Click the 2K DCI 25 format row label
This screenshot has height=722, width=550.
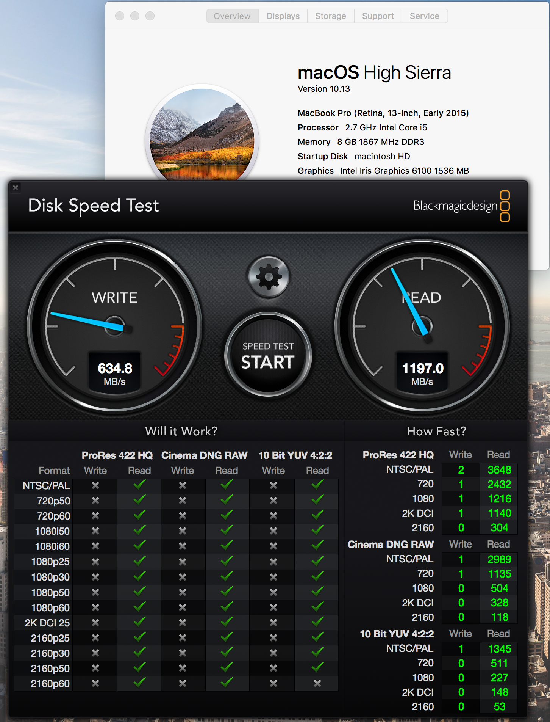(47, 623)
